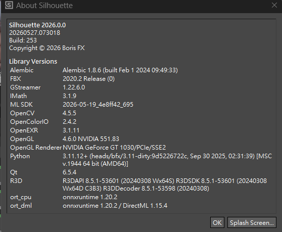This screenshot has width=282, height=232.
Task: Click the '4.6.0 NVIDIA 551.83' value
Action: click(x=91, y=139)
